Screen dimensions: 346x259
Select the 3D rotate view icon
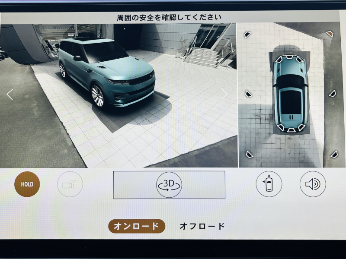point(169,185)
